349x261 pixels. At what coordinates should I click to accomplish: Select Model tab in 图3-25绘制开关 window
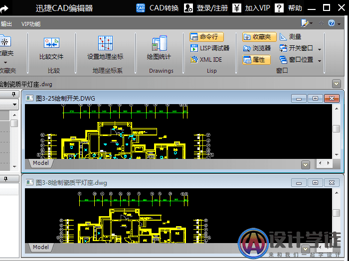pyautogui.click(x=41, y=163)
